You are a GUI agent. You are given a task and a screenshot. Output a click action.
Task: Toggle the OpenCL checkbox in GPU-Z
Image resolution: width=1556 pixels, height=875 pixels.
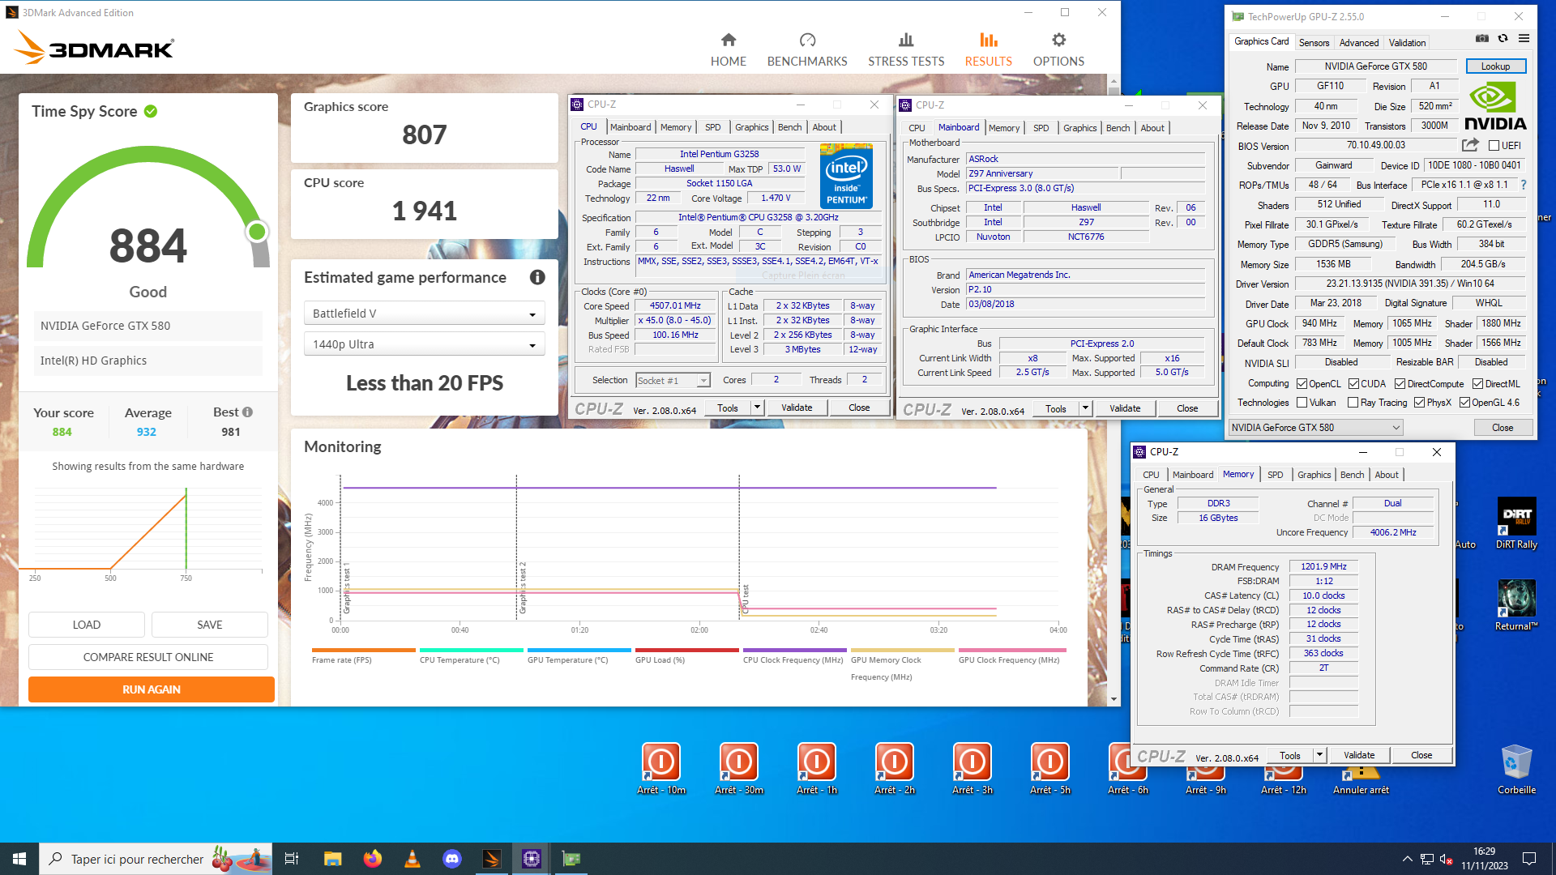click(1302, 384)
